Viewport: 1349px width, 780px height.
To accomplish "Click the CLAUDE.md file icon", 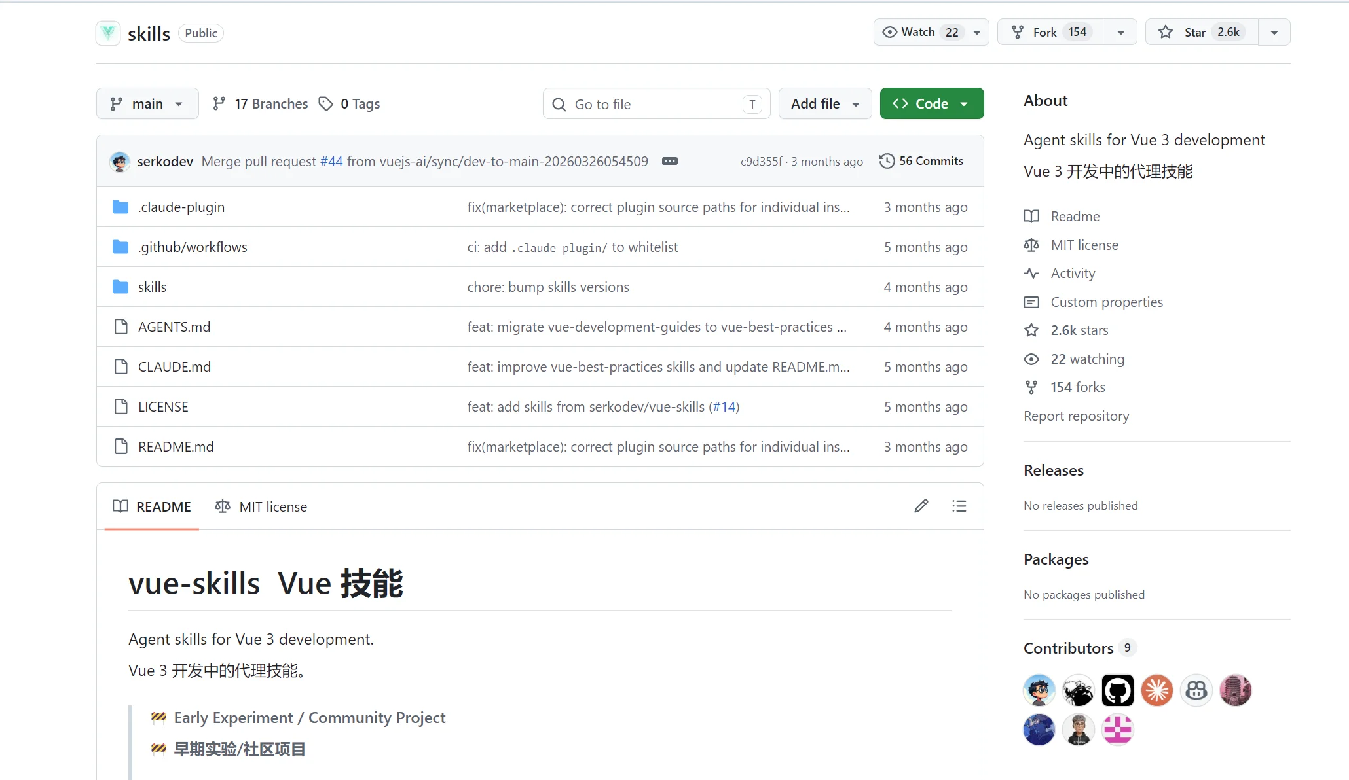I will (120, 367).
